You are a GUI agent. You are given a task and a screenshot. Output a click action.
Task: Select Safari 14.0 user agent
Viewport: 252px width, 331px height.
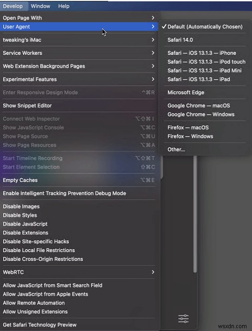click(x=205, y=40)
